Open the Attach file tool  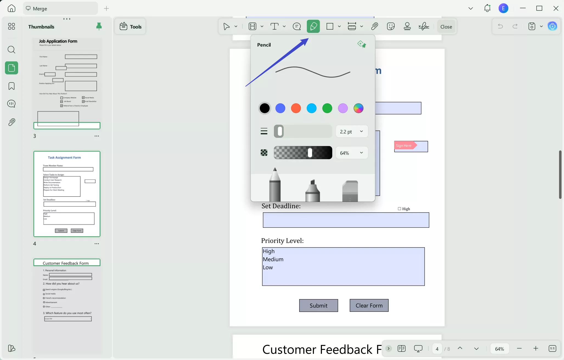pos(374,26)
